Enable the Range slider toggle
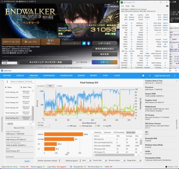This screenshot has height=169, width=179. click(x=139, y=161)
